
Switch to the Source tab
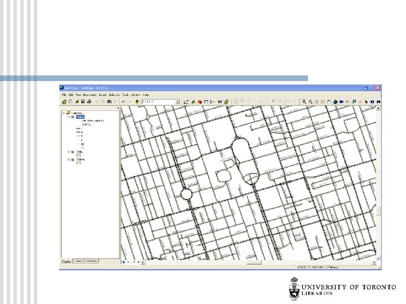click(x=78, y=261)
